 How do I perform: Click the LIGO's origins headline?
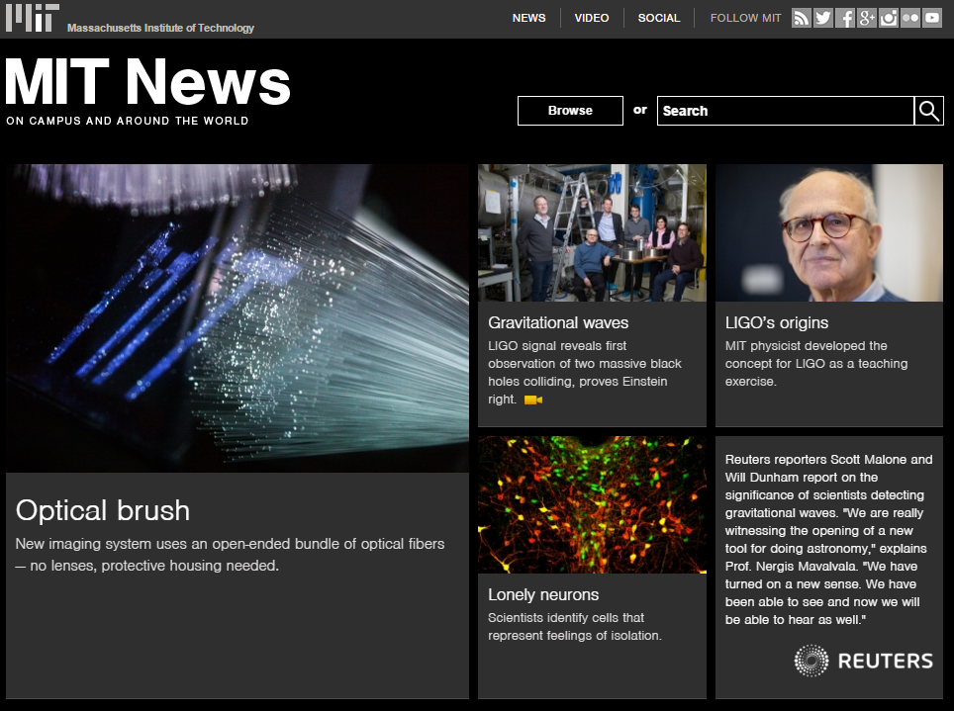coord(777,322)
